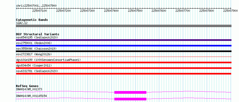Click variant label esv2723817 (Wong2012b)
The image size is (239, 102).
[34, 54]
